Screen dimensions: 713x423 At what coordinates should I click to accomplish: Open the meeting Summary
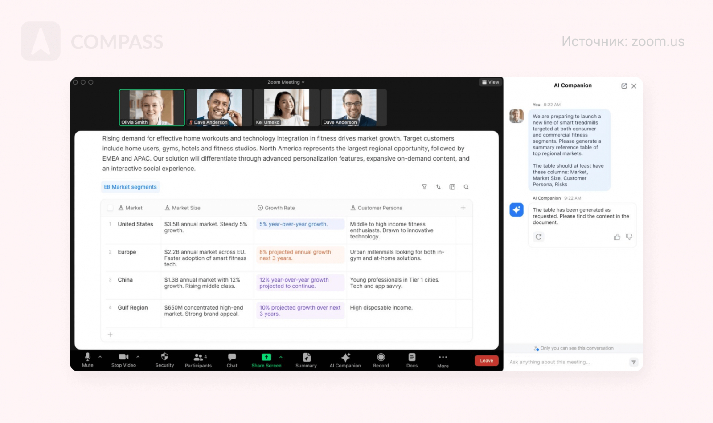tap(306, 360)
